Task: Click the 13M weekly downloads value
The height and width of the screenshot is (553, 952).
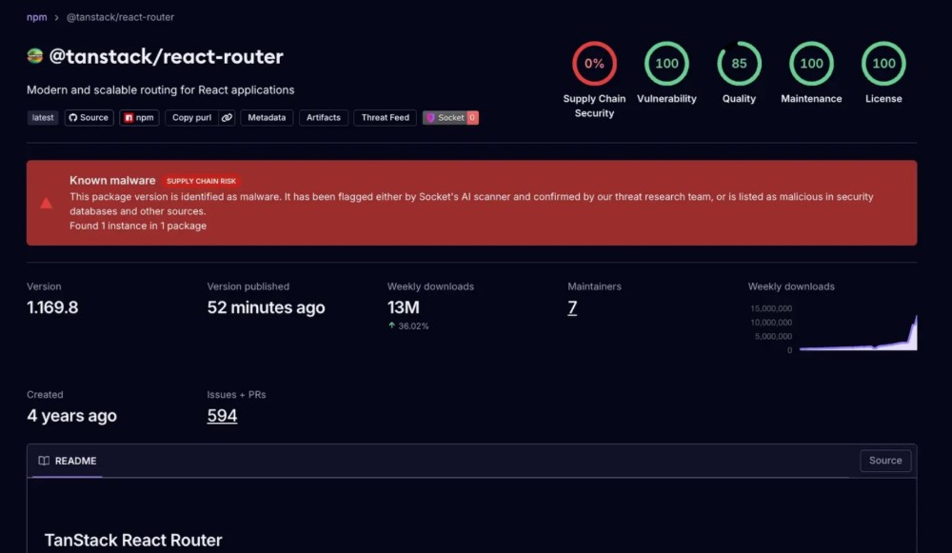Action: click(403, 307)
